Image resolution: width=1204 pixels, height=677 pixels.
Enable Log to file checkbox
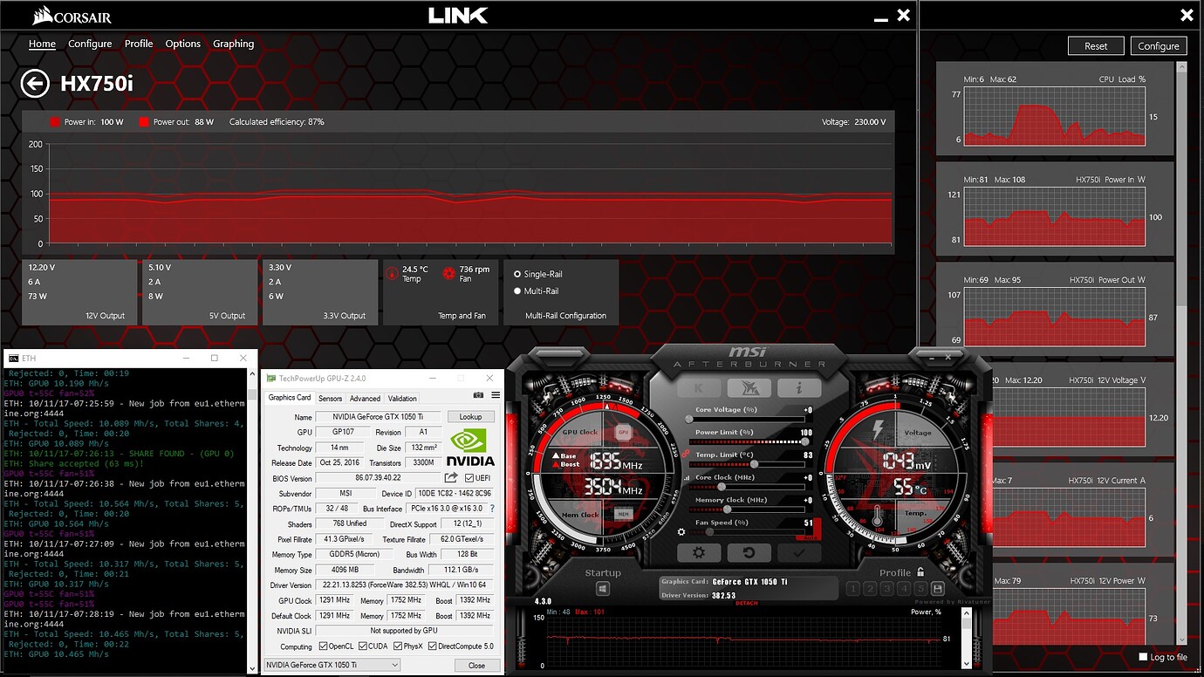(1143, 657)
